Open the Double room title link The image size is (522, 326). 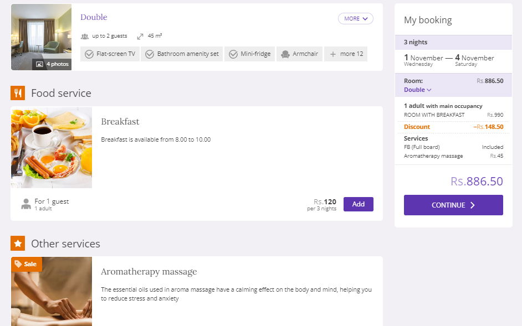click(94, 17)
